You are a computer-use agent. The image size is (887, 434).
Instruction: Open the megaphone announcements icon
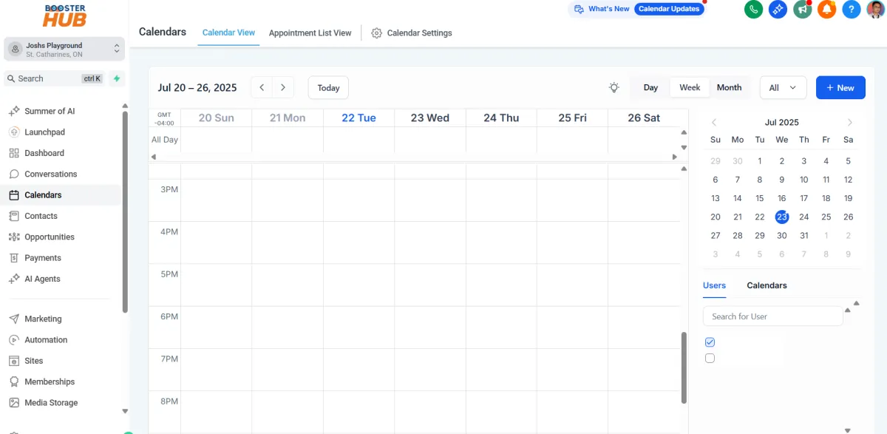[802, 10]
